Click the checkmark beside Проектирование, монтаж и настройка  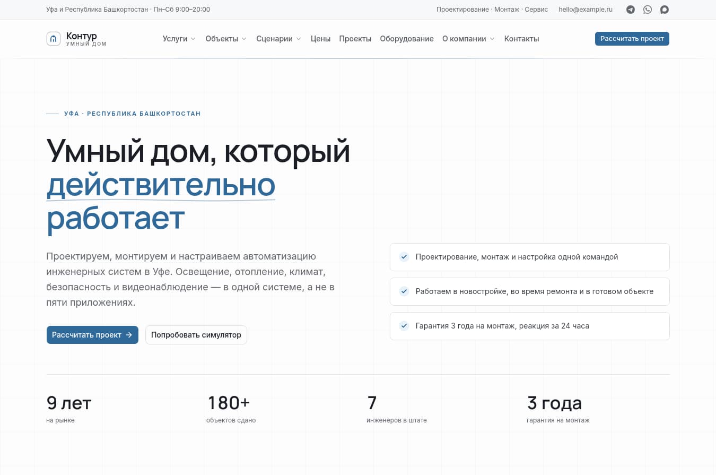click(404, 257)
